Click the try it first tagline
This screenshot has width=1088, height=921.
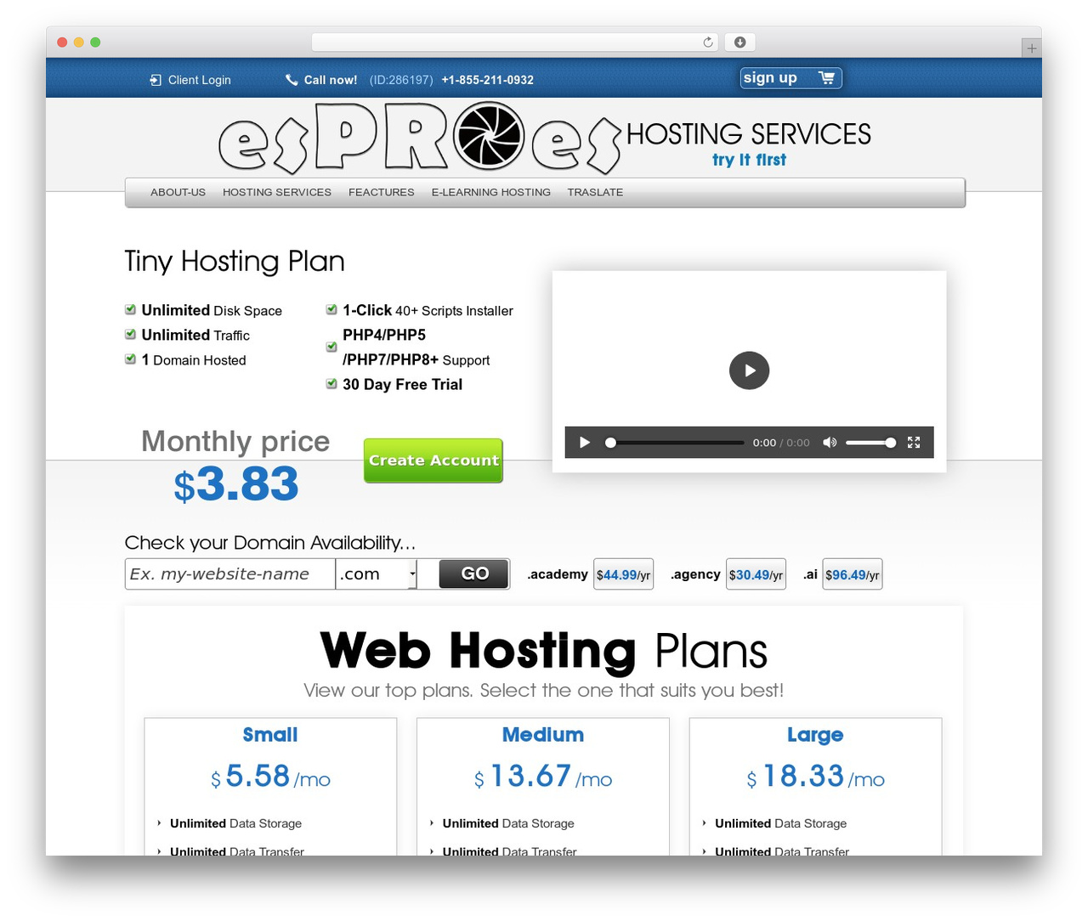(x=749, y=160)
